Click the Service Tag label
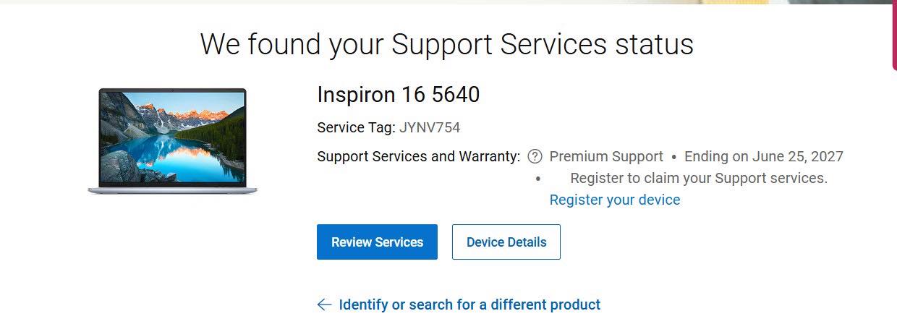Viewport: 897px width, 332px height. pos(356,128)
